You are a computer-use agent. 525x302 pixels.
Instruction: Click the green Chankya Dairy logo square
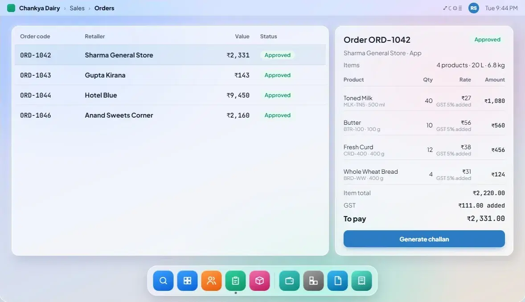pos(11,8)
